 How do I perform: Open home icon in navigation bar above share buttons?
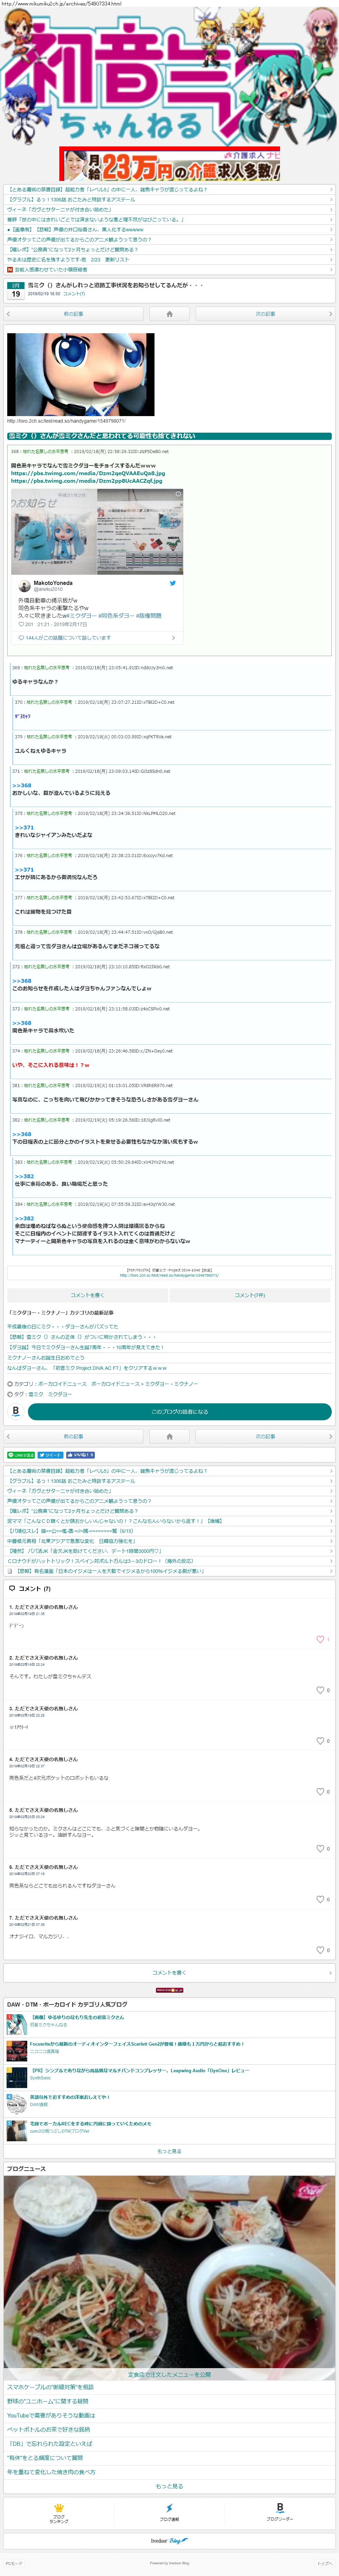pyautogui.click(x=169, y=1436)
